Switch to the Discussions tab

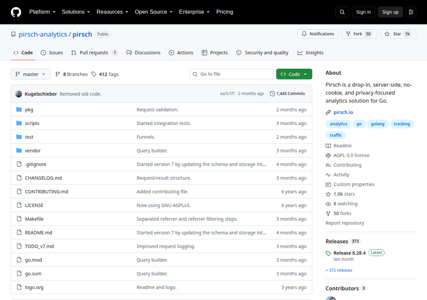point(143,52)
